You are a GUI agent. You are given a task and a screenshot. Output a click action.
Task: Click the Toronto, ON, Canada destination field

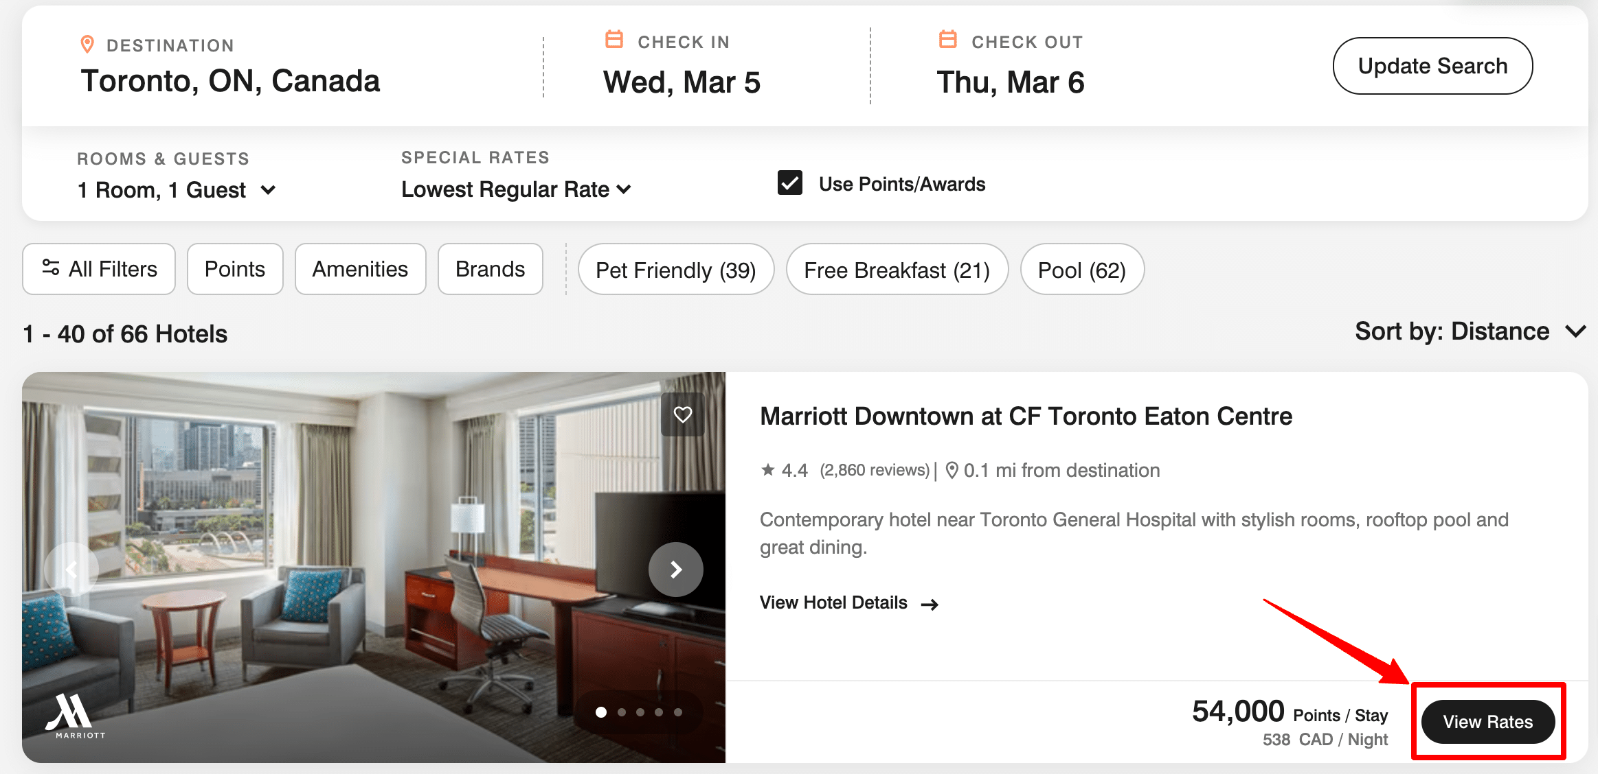[230, 81]
